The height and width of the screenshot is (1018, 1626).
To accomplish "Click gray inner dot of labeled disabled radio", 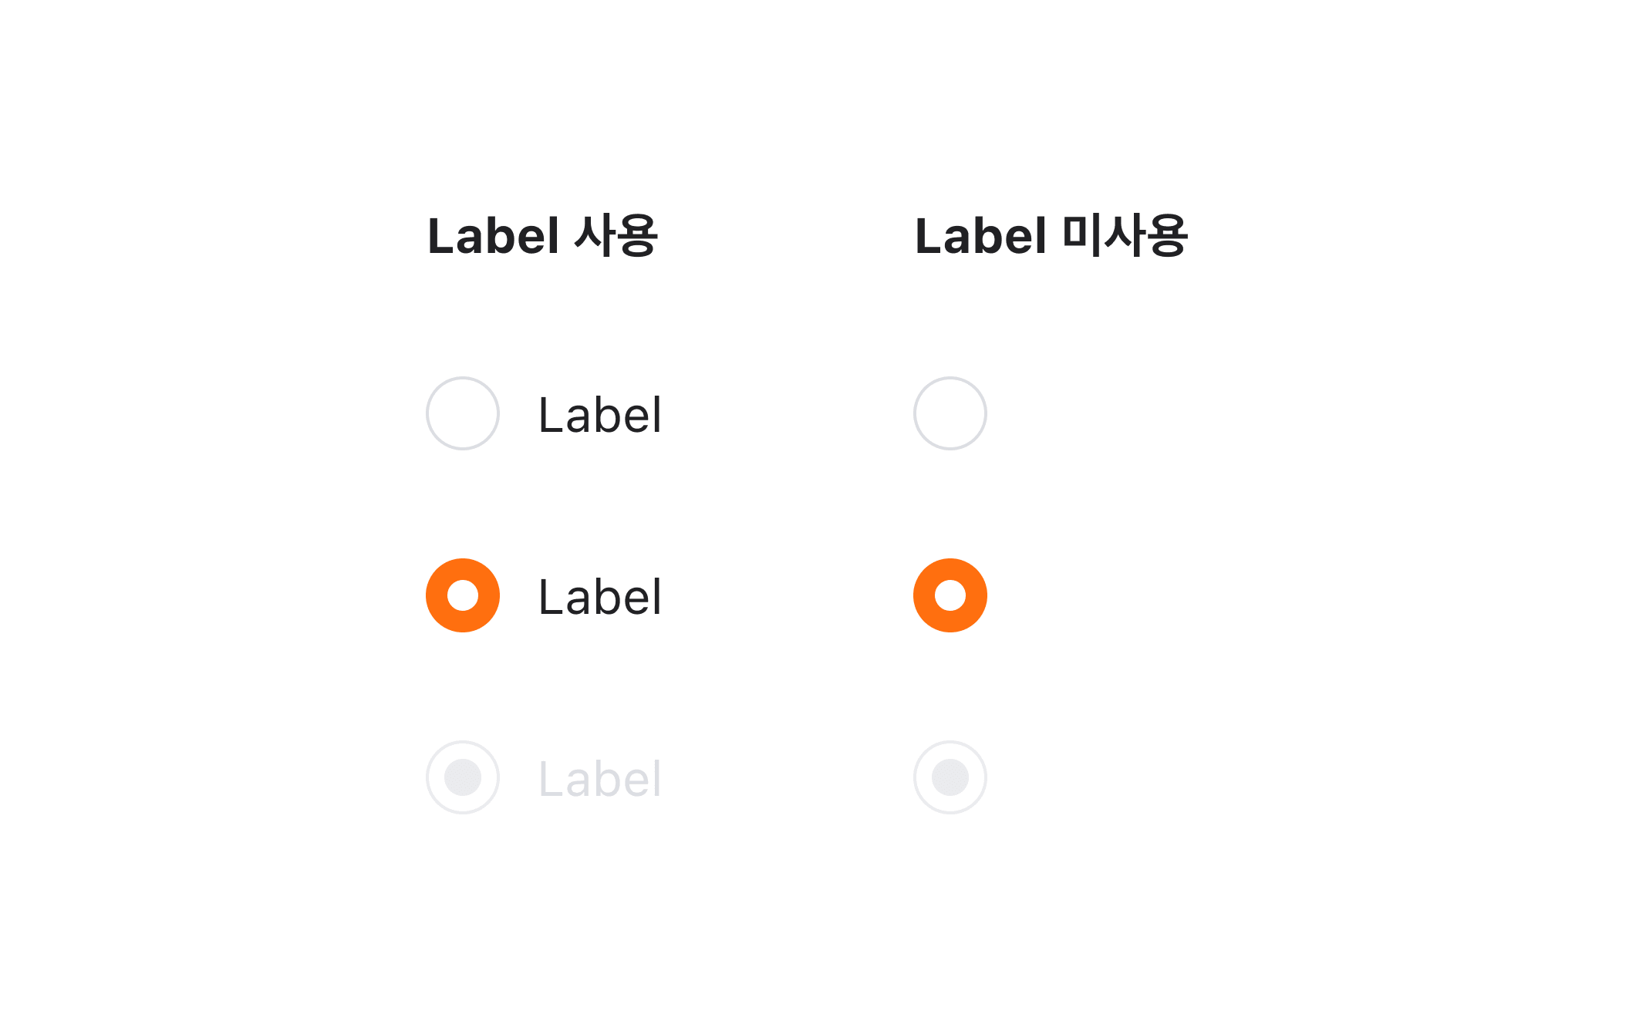I will point(463,777).
